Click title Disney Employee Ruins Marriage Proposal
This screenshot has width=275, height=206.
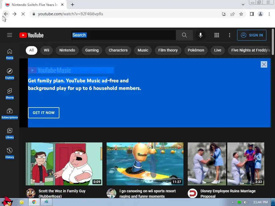(228, 194)
